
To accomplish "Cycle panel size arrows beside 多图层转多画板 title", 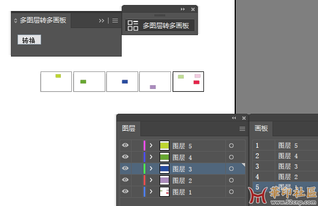I will pyautogui.click(x=15, y=20).
